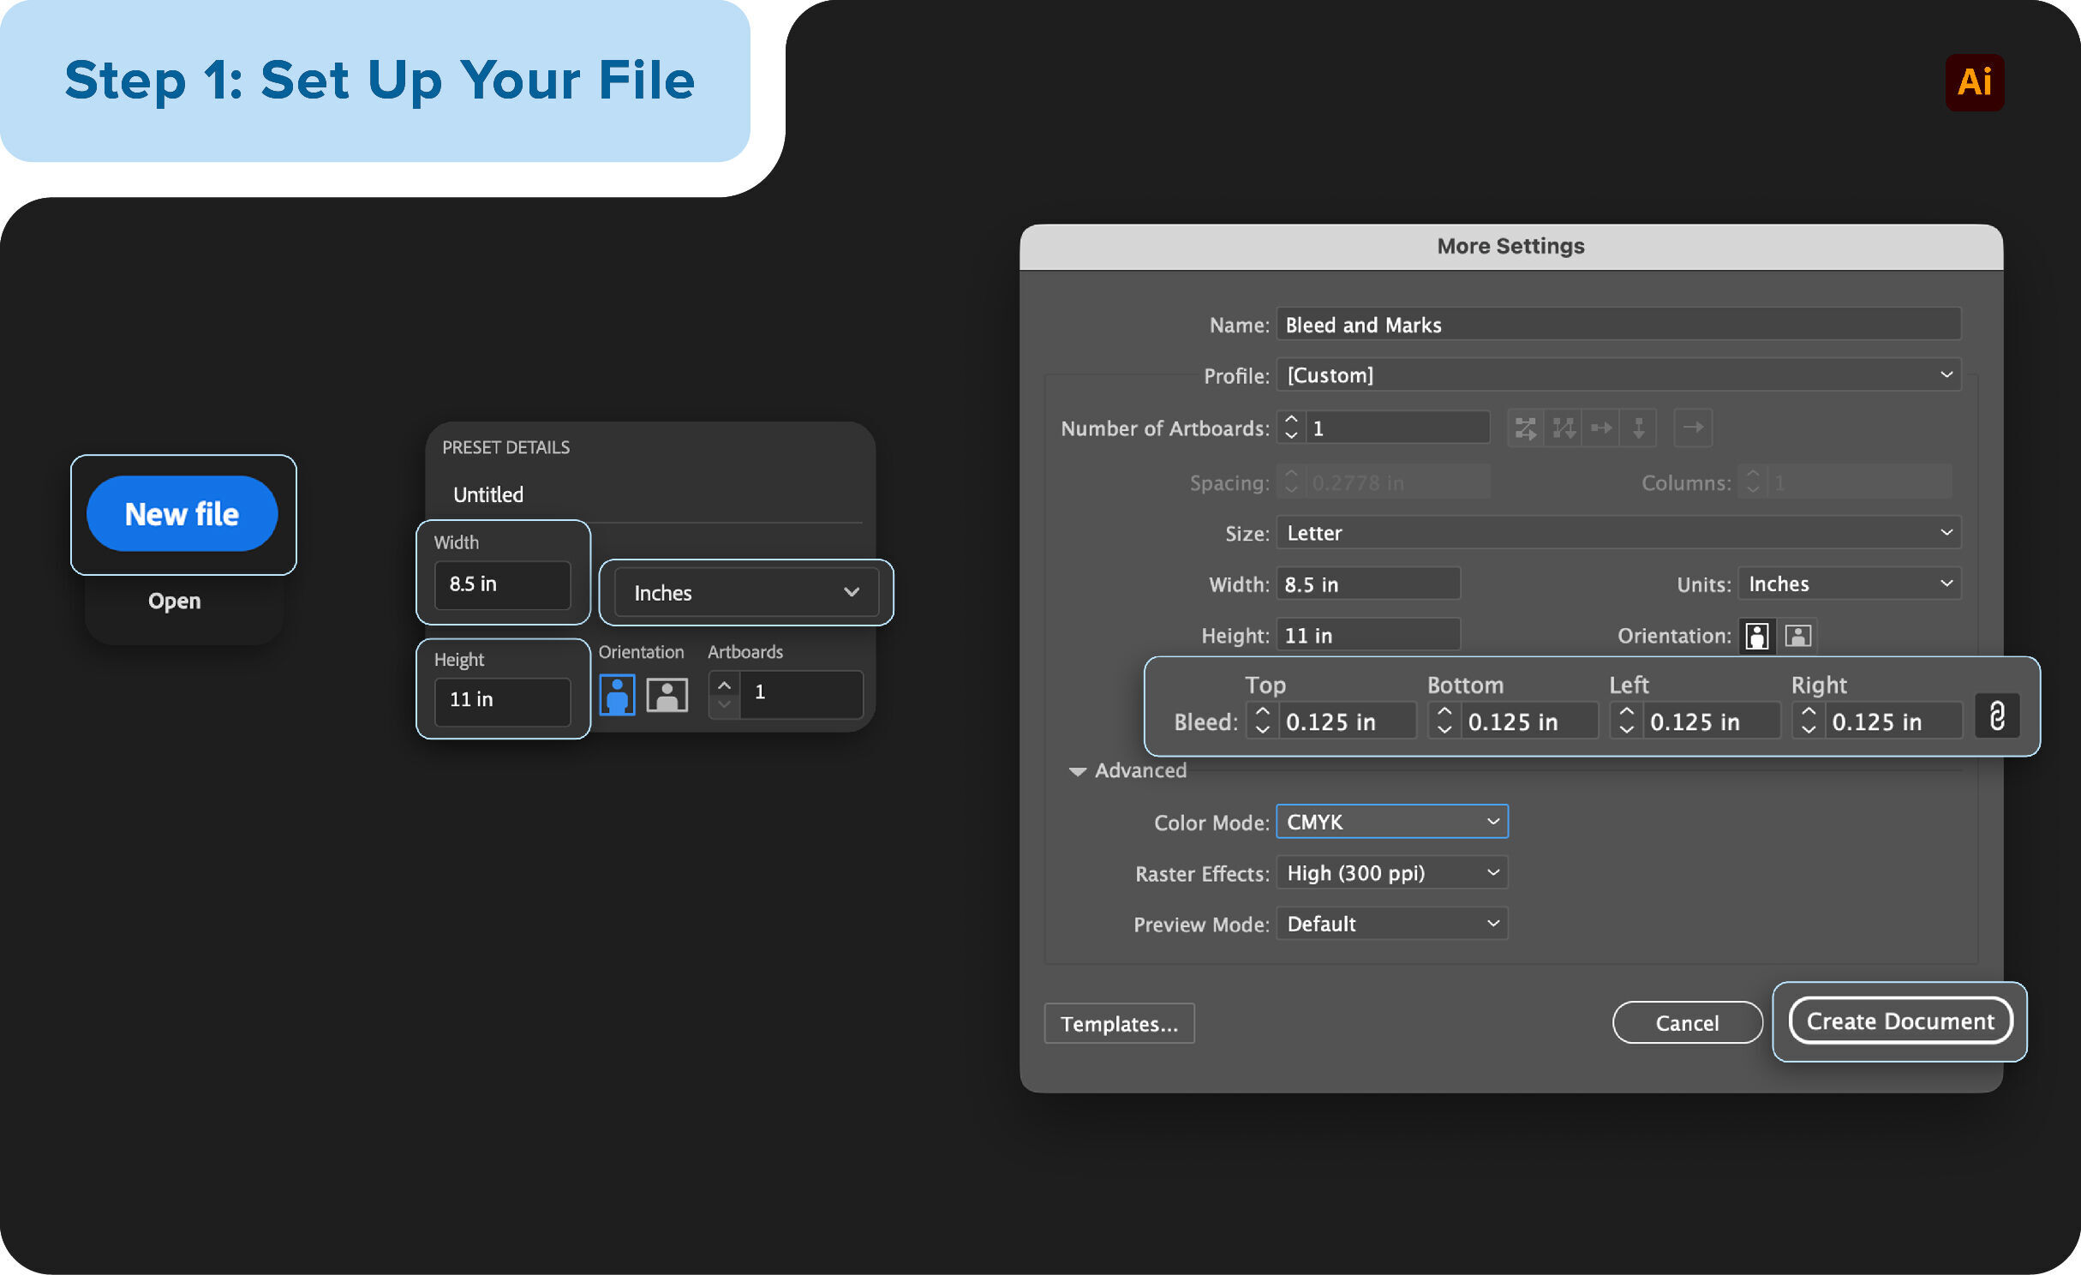Select the landscape orientation icon in More Settings
Viewport: 2081px width, 1275px height.
1797,636
